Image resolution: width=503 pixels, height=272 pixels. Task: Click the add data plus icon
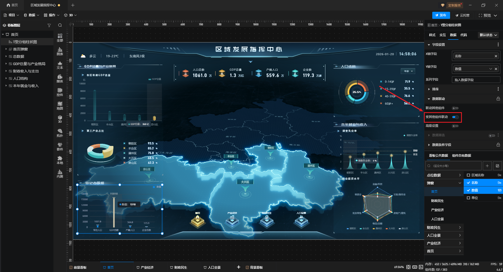(x=487, y=166)
